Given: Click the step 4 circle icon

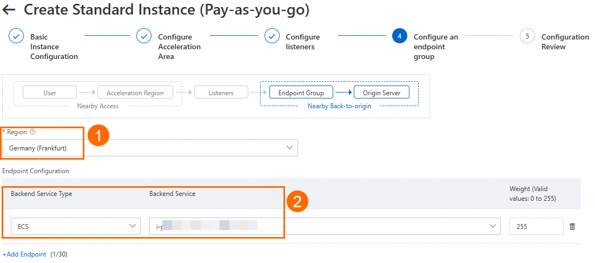Looking at the screenshot, I should click(x=399, y=37).
